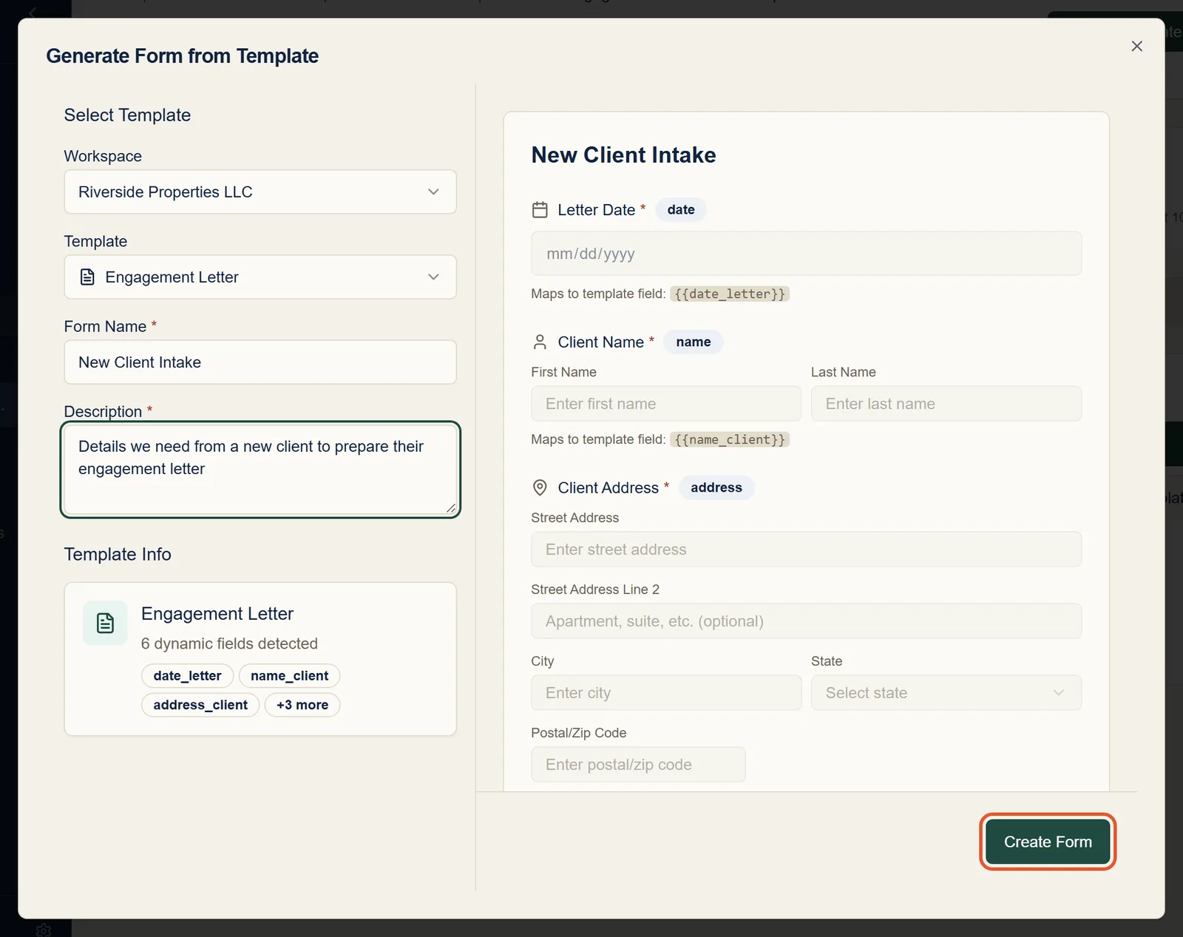Click the Postal/Zip Code input field
The image size is (1183, 937).
[638, 765]
